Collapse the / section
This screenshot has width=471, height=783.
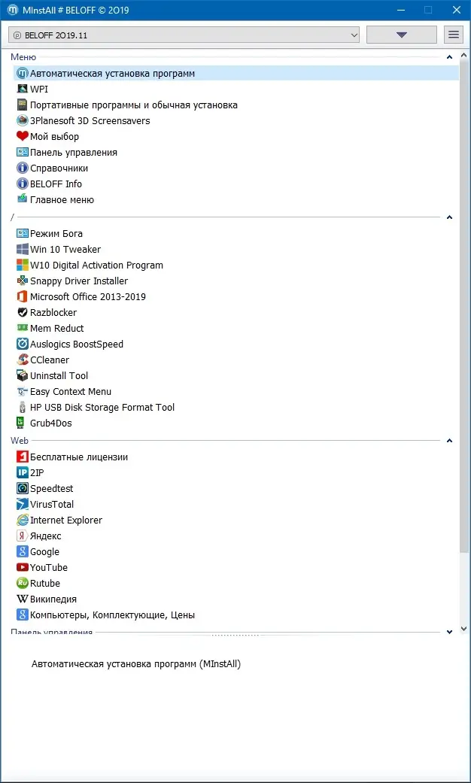point(449,217)
